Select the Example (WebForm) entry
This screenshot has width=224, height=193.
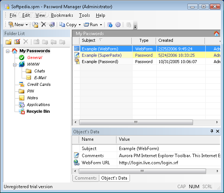point(147,49)
